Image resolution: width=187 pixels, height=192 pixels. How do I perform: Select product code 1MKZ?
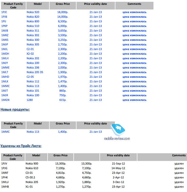click(x=5, y=35)
